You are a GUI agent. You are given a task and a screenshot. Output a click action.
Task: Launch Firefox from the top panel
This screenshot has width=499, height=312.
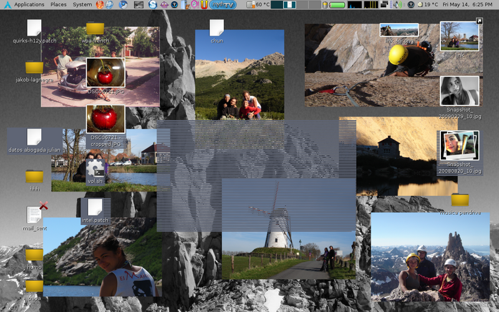point(100,4)
